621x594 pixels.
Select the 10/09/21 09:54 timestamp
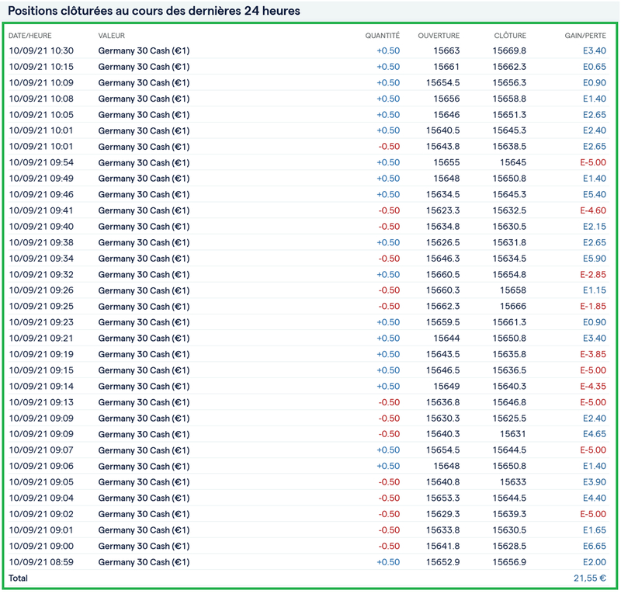[41, 162]
